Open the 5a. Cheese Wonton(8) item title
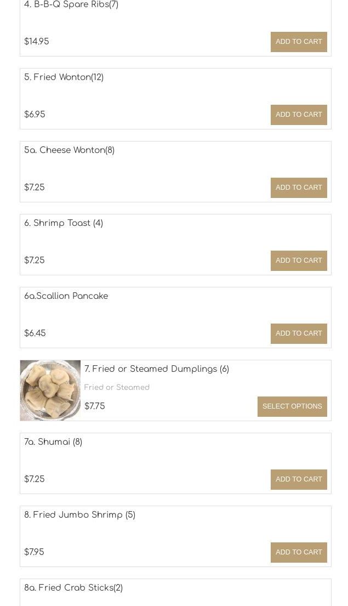Screen dimensions: 348x606 (x=69, y=150)
